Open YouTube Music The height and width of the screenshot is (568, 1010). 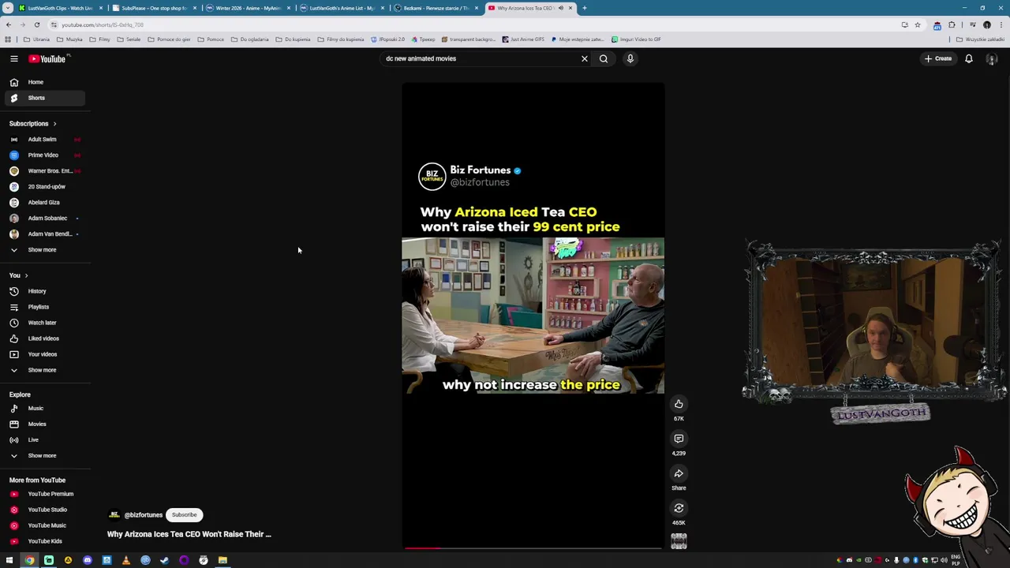point(43,525)
